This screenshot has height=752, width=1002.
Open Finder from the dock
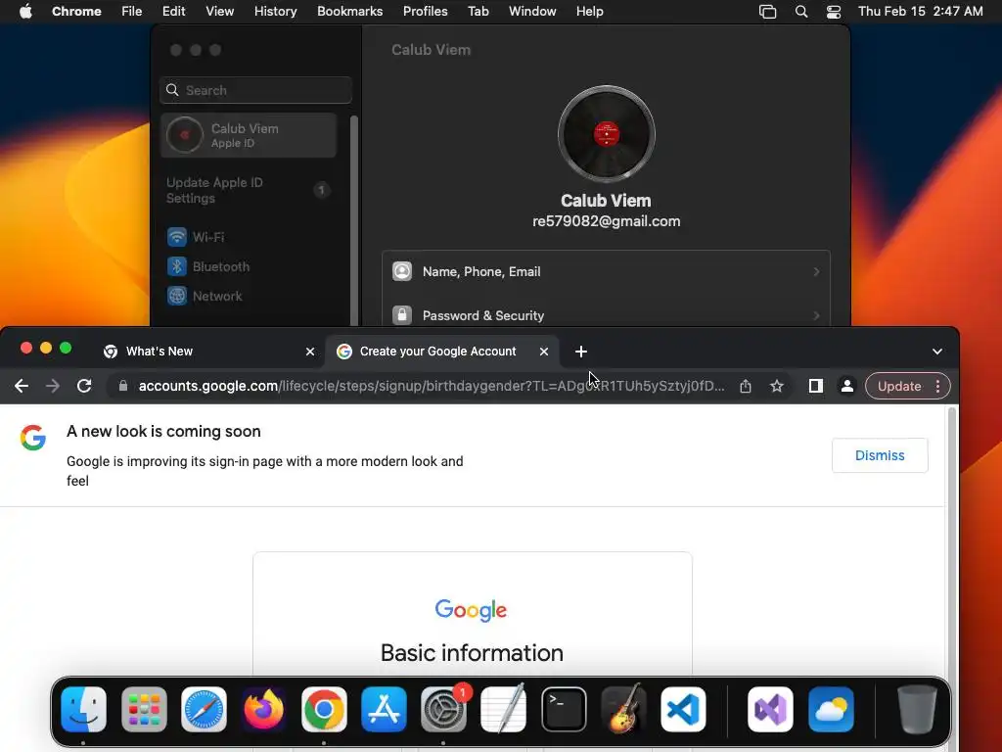click(x=84, y=709)
